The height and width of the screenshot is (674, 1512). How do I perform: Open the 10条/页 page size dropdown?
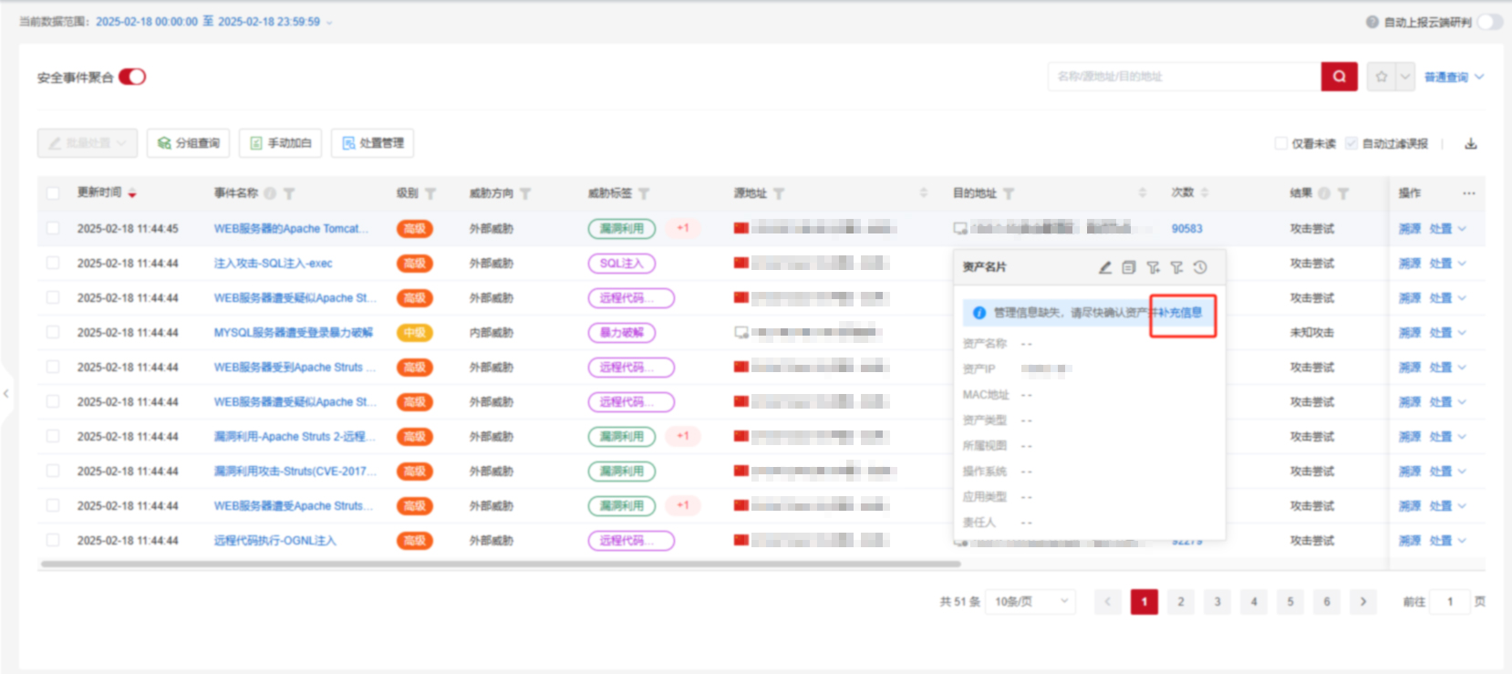point(1030,602)
